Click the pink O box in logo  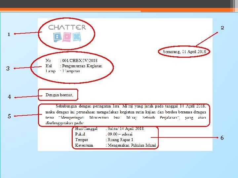(x=67, y=37)
